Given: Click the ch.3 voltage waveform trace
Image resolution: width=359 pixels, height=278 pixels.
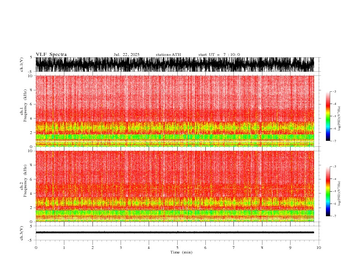Looking at the screenshot, I should tap(175, 233).
